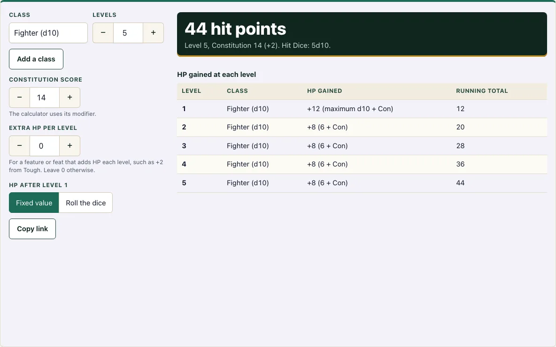Click the running total 20 cell
Image resolution: width=556 pixels, height=347 pixels.
pos(460,127)
